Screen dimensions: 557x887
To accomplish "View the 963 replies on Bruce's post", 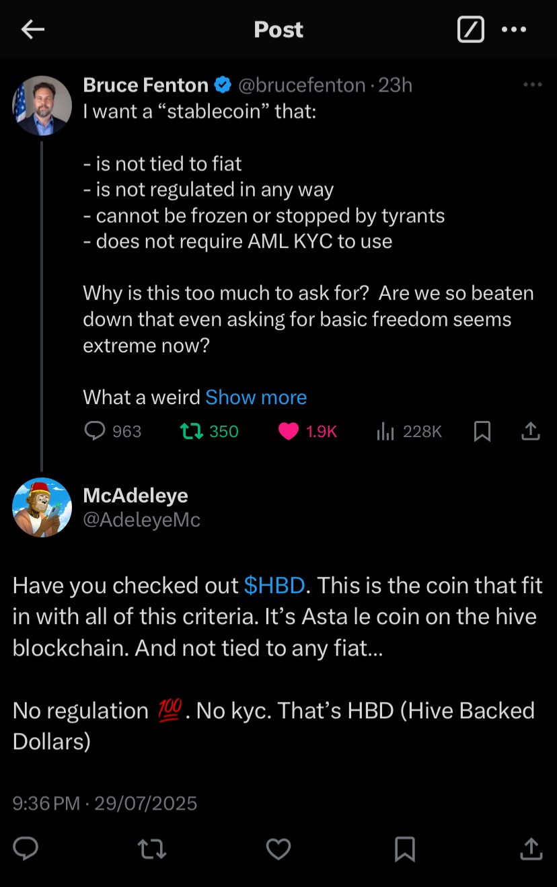I will pos(113,431).
